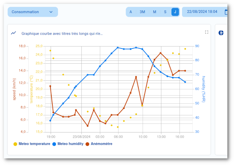Open the calendar date picker icon
This screenshot has height=165, width=234.
point(226,12)
